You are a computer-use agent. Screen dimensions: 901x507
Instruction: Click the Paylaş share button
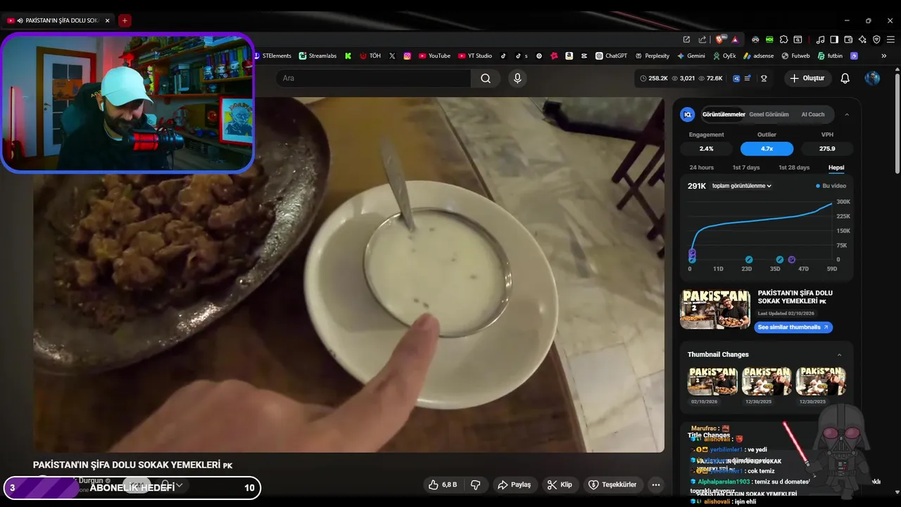point(515,484)
